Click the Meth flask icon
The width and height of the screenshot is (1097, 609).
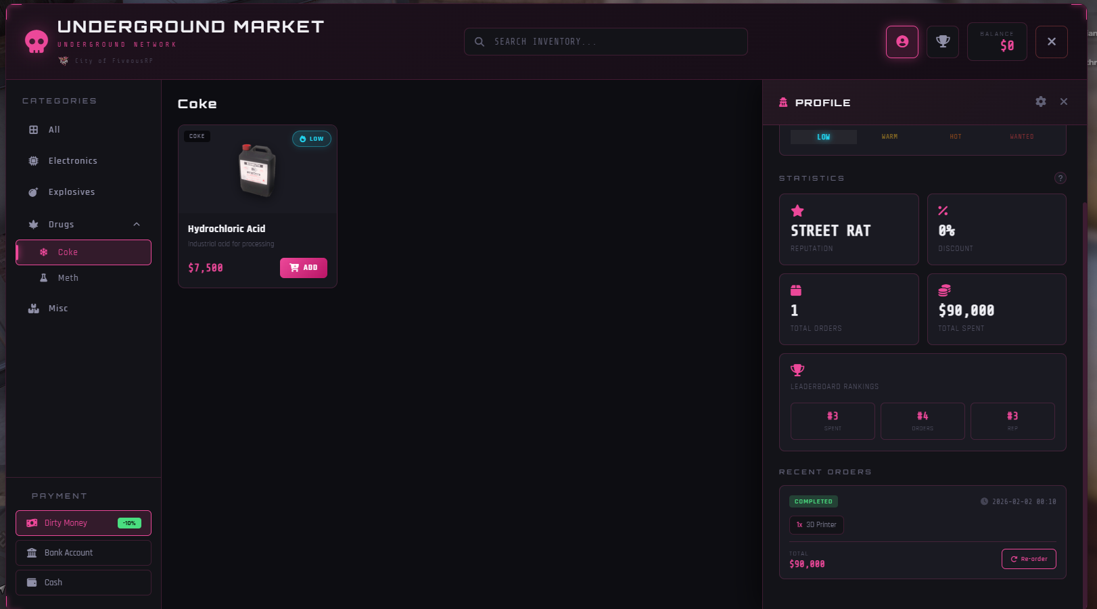click(x=44, y=278)
